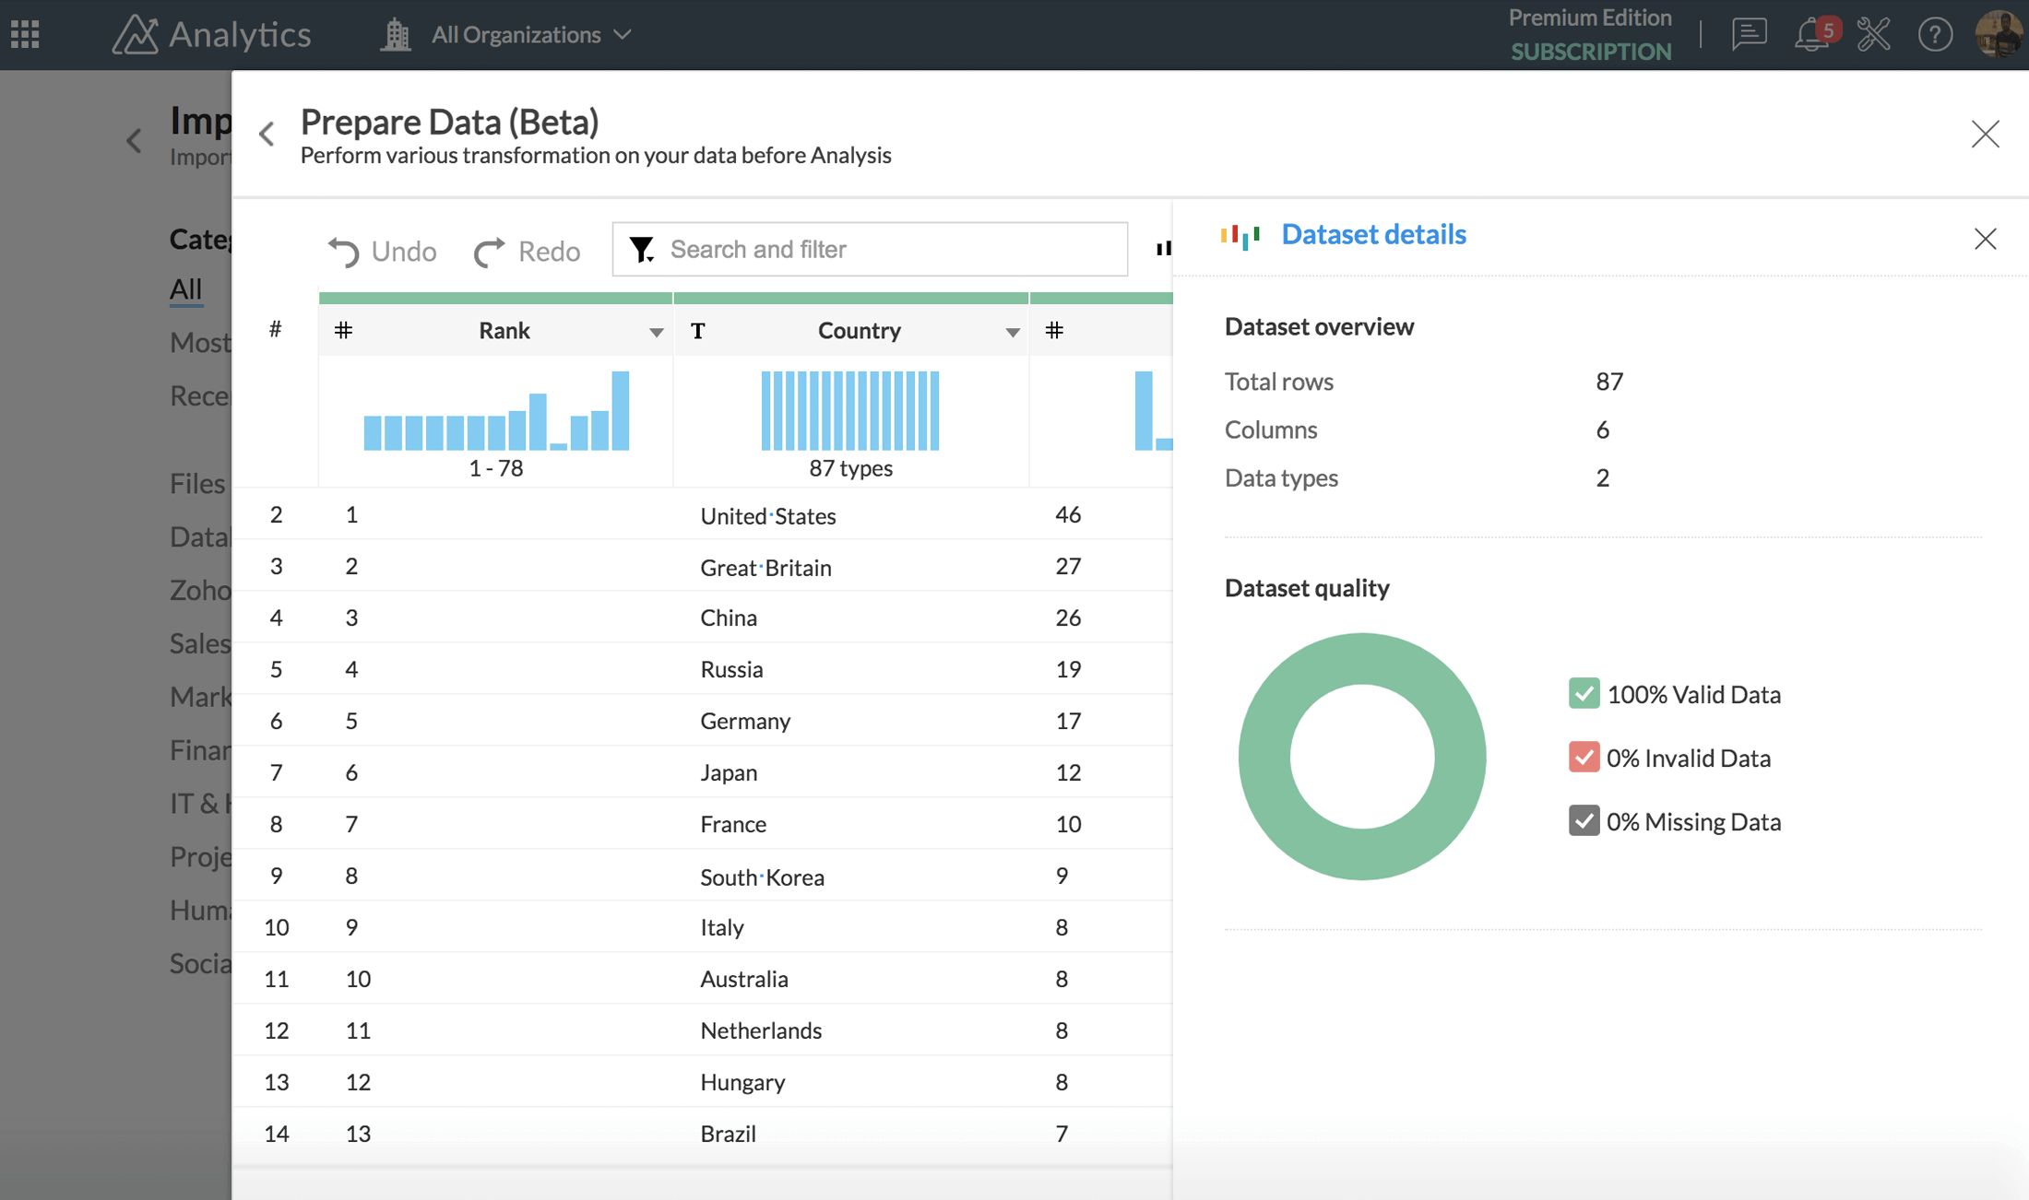Screen dimensions: 2029x1200
Task: Click the Dataset details bar chart icon
Action: pyautogui.click(x=1239, y=234)
